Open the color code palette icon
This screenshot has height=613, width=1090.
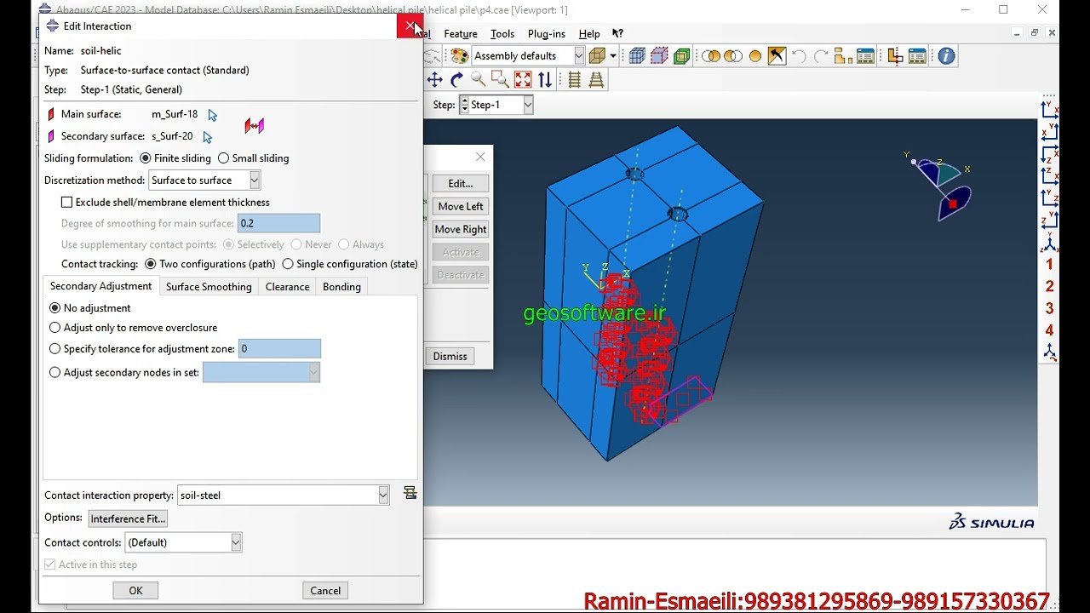(x=460, y=56)
